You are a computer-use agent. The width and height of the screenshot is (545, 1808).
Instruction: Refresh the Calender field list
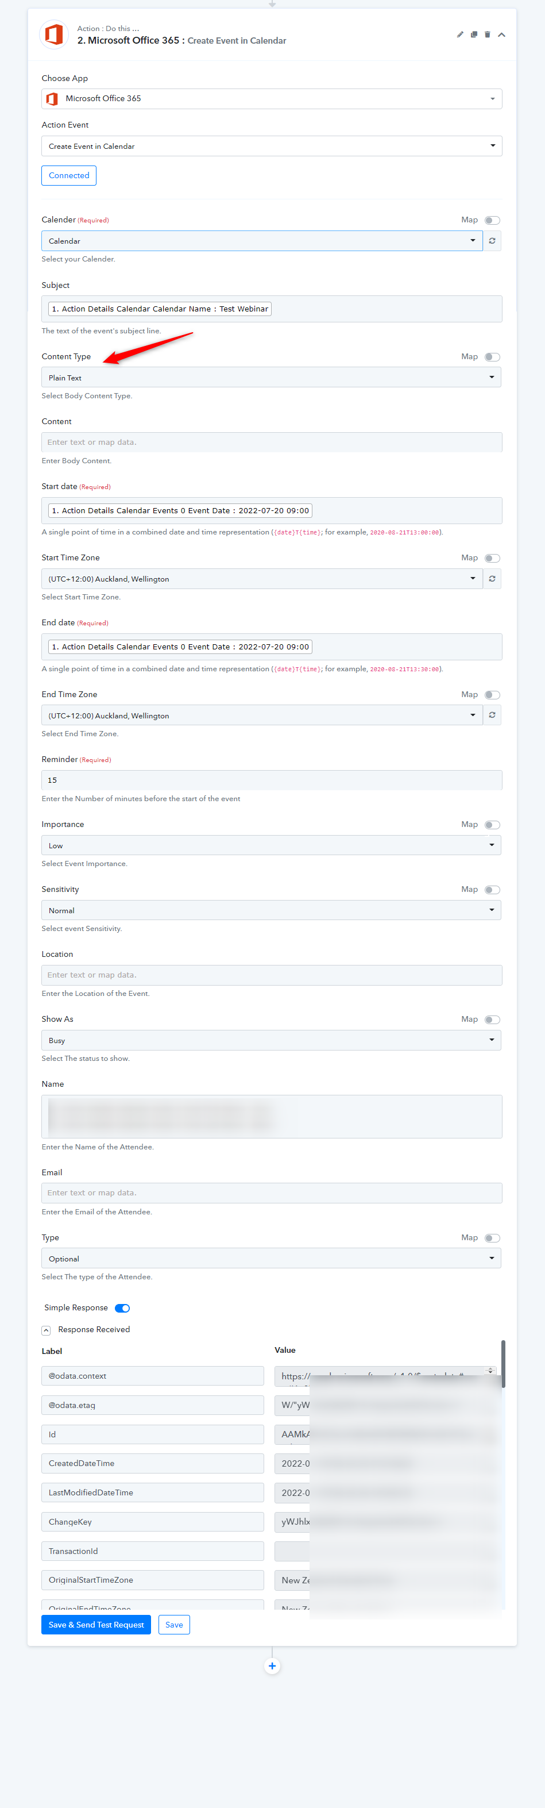(492, 241)
